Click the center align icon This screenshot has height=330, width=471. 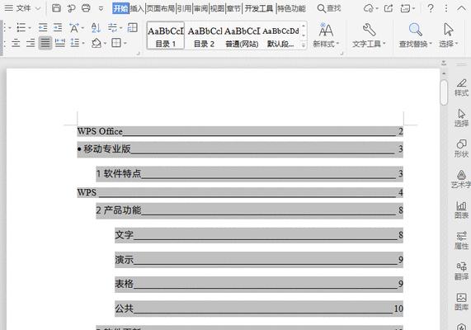point(16,43)
